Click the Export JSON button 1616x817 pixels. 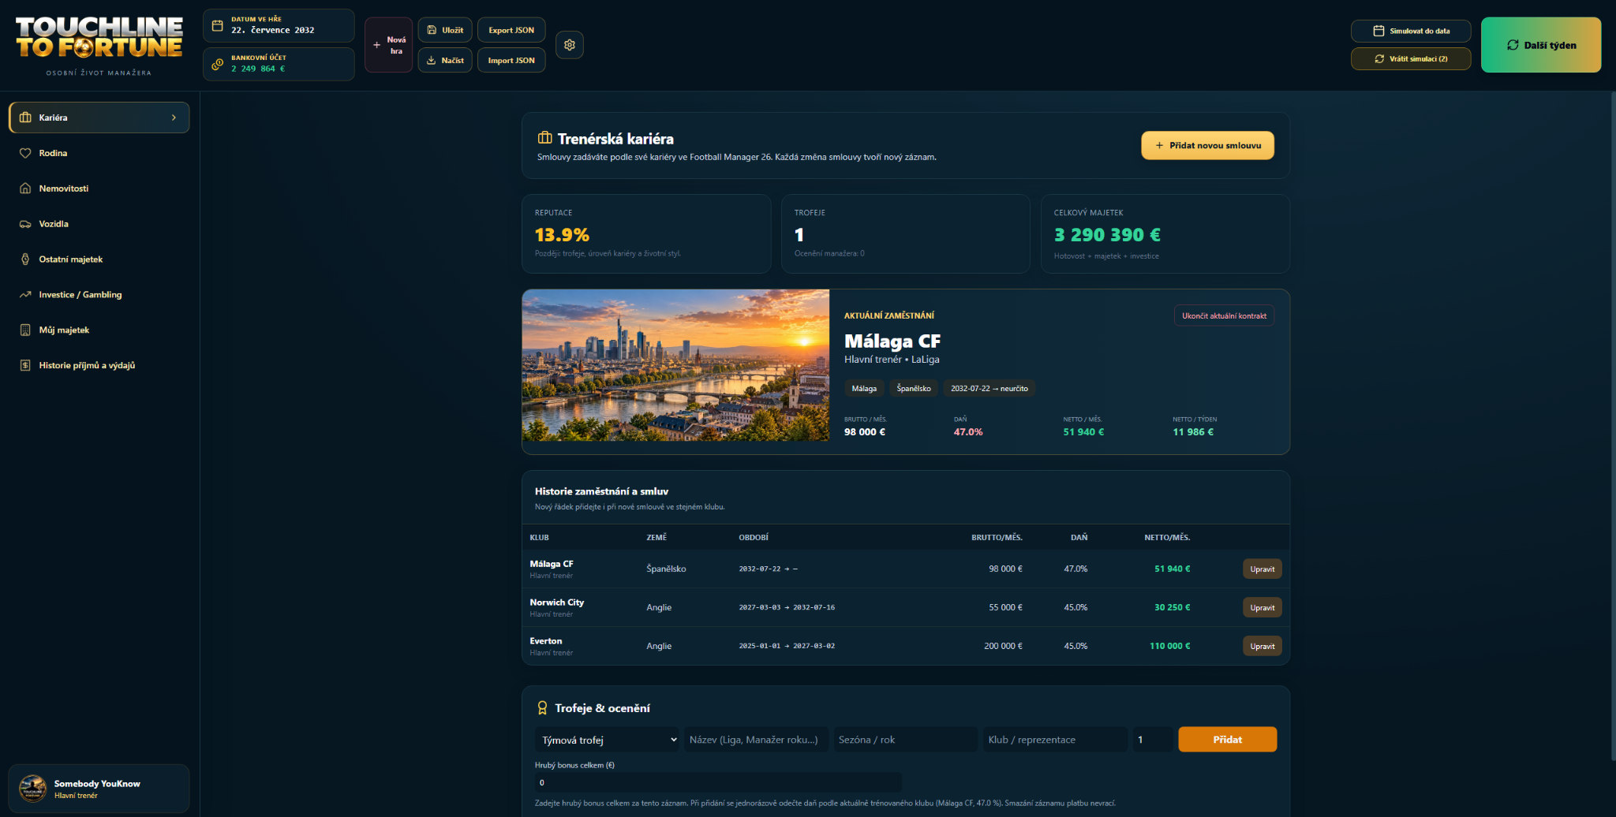tap(511, 30)
